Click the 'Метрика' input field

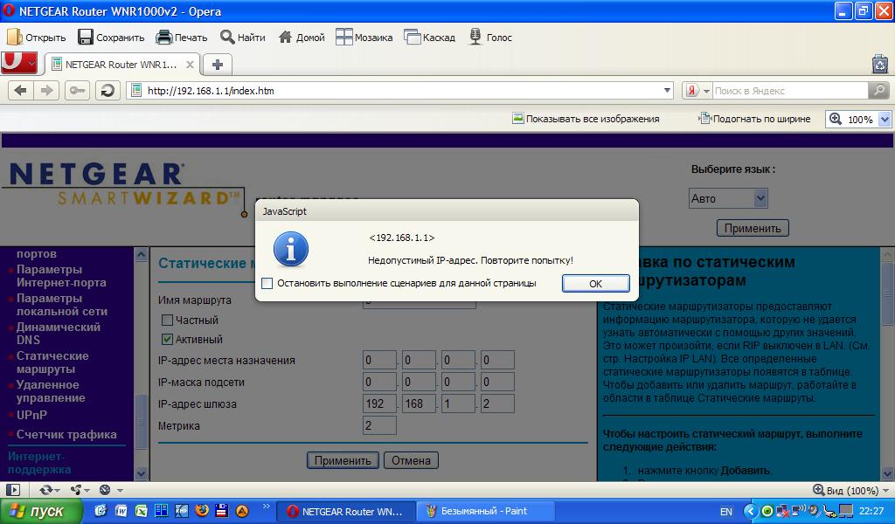tap(379, 425)
